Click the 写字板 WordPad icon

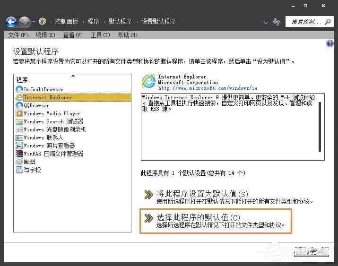coord(19,170)
